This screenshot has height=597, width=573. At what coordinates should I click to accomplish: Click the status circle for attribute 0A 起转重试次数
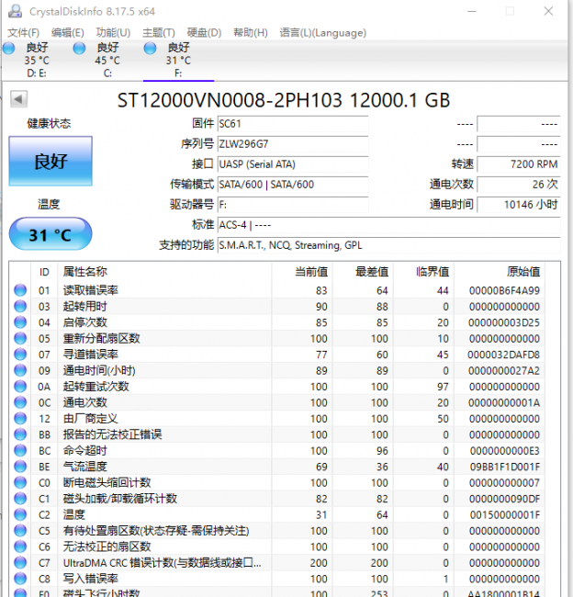[20, 386]
